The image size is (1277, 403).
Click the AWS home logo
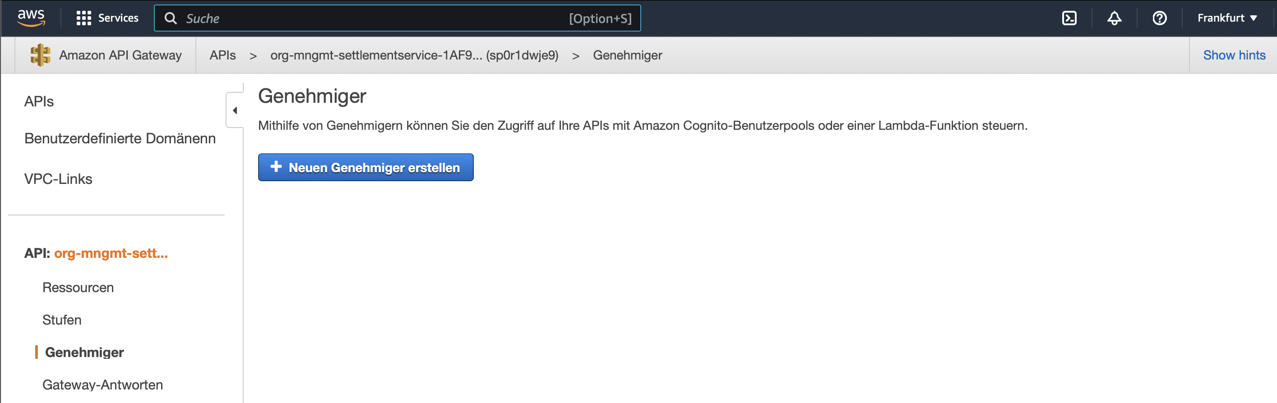(x=31, y=18)
